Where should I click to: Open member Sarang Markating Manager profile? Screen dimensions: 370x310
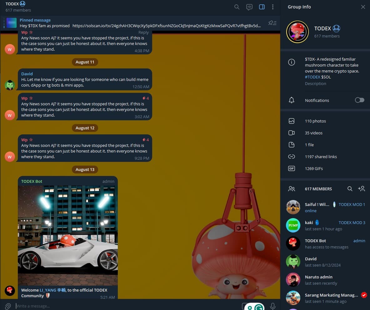(x=325, y=298)
